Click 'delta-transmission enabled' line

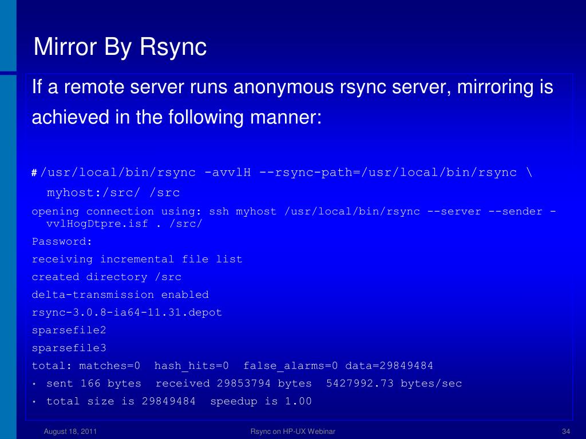point(120,294)
